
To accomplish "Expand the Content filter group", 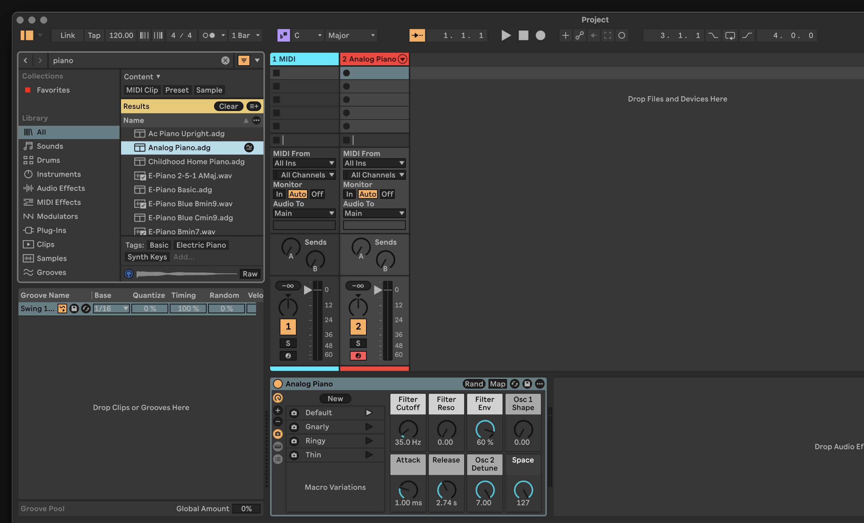I will [x=142, y=76].
